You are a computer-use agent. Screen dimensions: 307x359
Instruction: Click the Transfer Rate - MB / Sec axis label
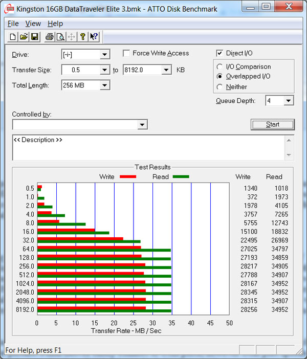tap(126, 330)
